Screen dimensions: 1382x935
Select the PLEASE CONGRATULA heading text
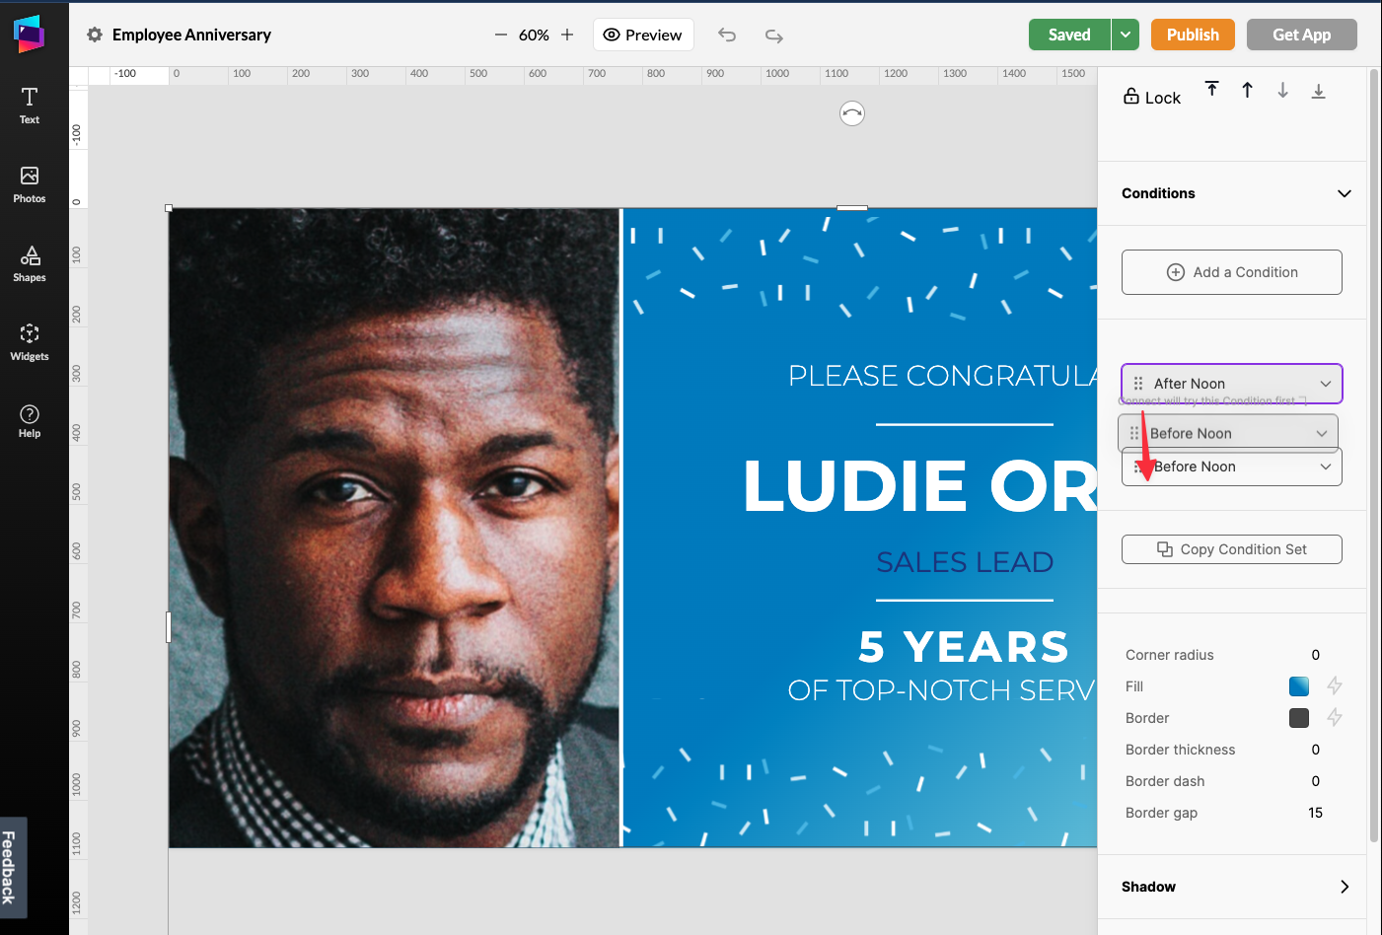tap(942, 376)
